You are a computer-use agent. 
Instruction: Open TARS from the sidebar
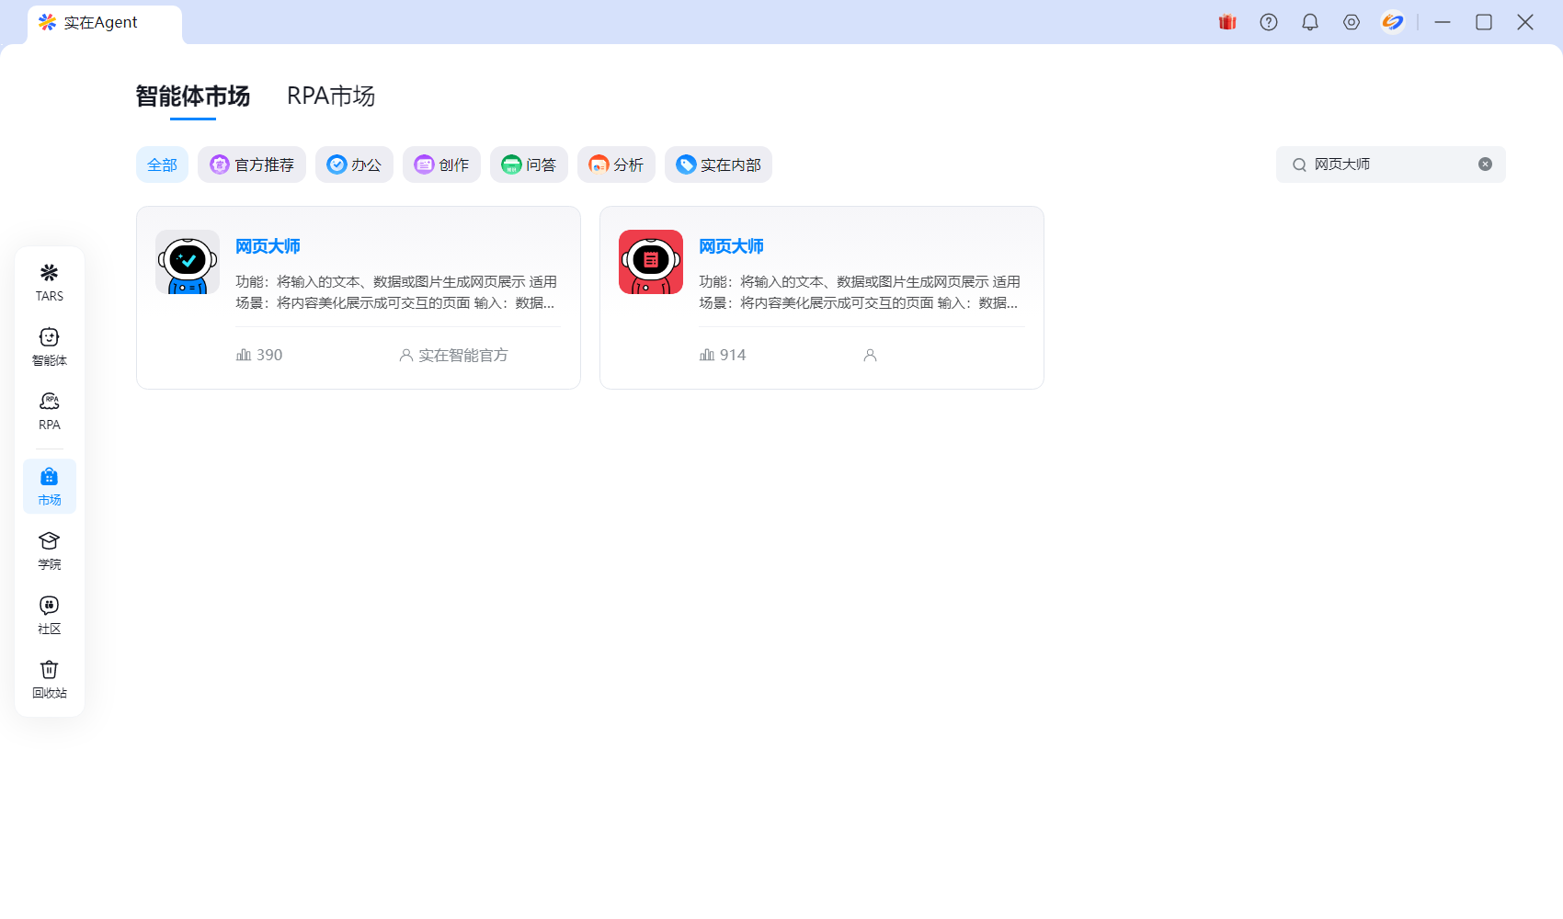50,281
